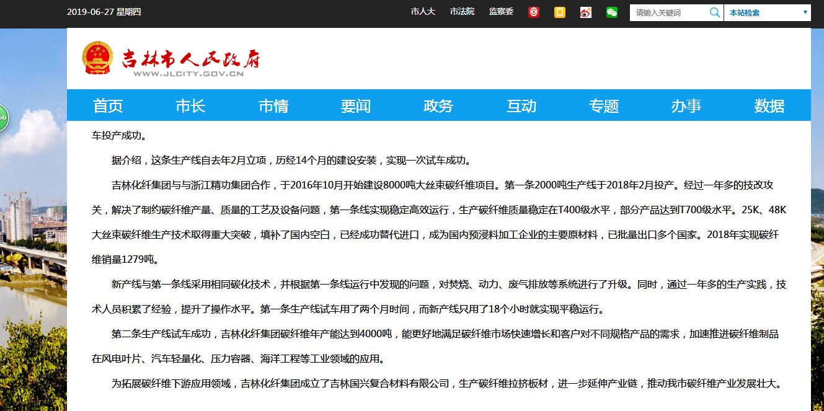Open the Weibo icon link
The image size is (824, 411).
point(586,12)
